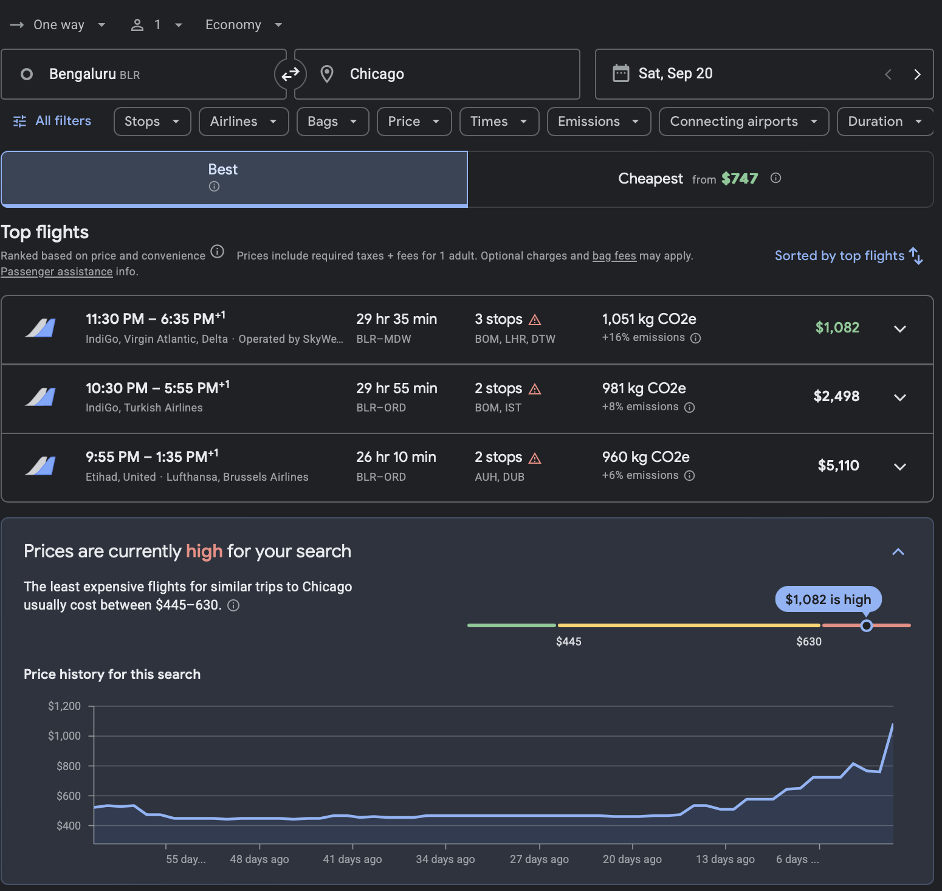Click Etihad United flight logo
This screenshot has height=891, width=942.
click(41, 466)
